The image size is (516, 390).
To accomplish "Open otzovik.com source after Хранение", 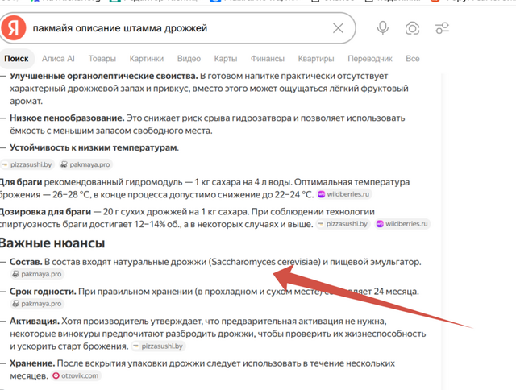I will pos(76,375).
